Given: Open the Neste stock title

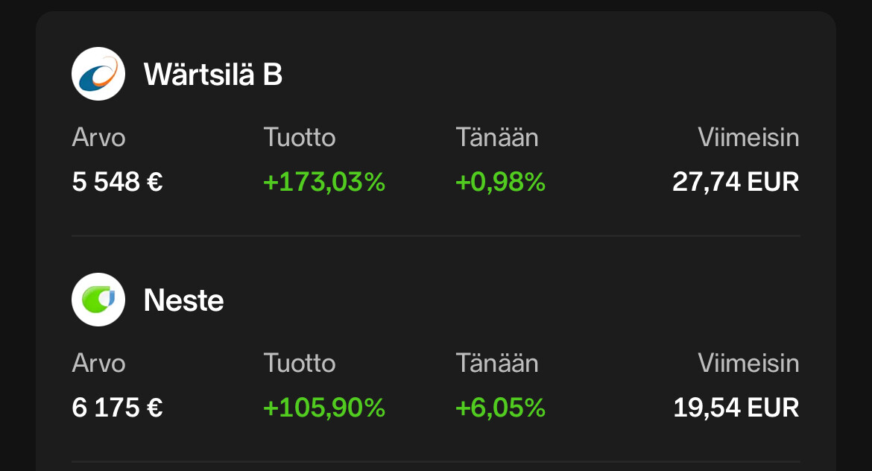Looking at the screenshot, I should click(183, 300).
